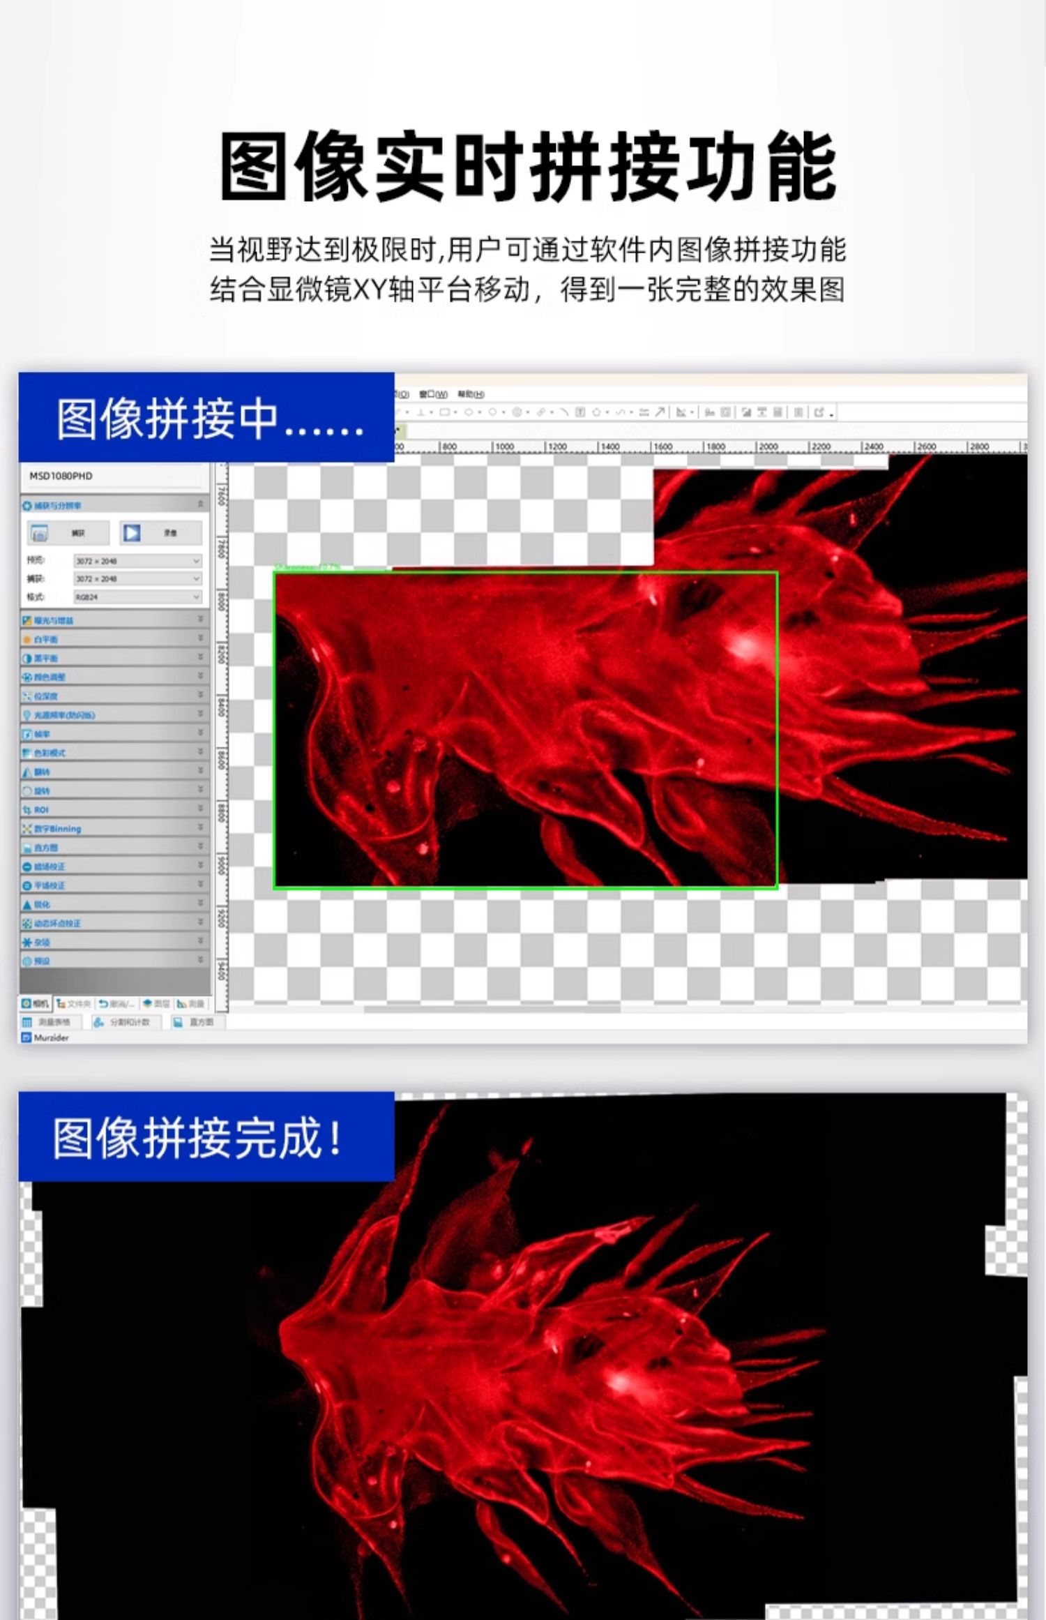The height and width of the screenshot is (1620, 1046).
Task: Expand the 色彩模式 color mode section
Action: coord(114,752)
